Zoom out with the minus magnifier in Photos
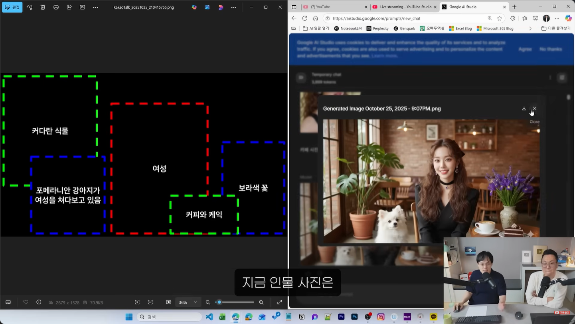Image resolution: width=575 pixels, height=324 pixels. [x=208, y=302]
